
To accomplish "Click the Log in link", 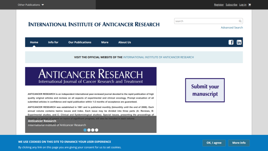I will [243, 5].
